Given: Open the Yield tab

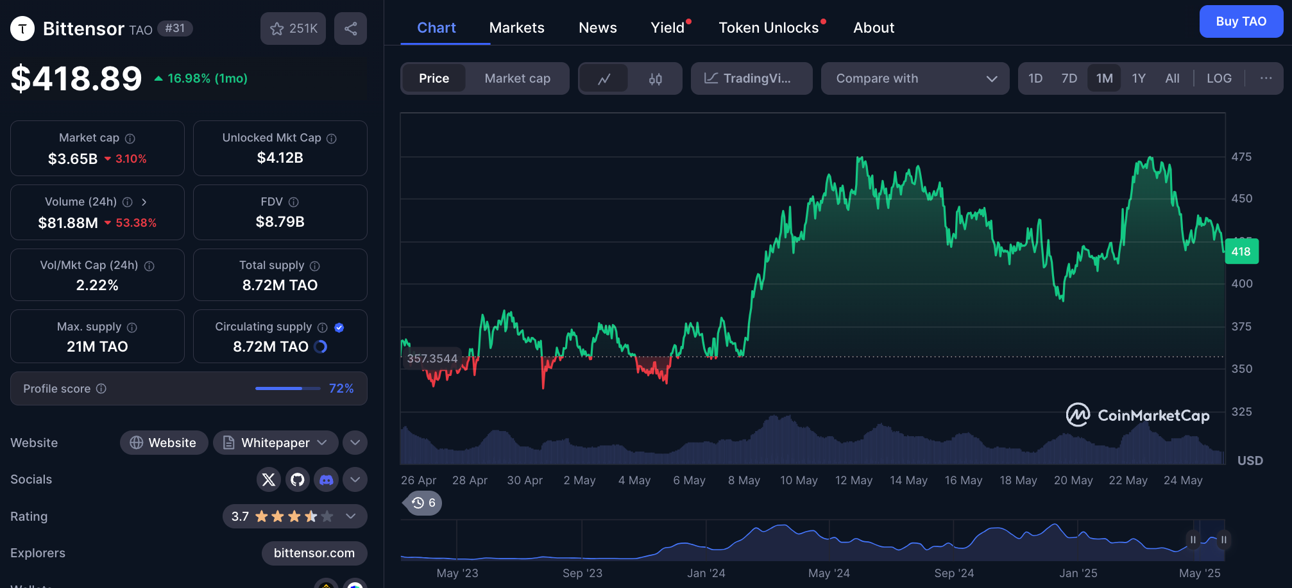Looking at the screenshot, I should (x=668, y=28).
